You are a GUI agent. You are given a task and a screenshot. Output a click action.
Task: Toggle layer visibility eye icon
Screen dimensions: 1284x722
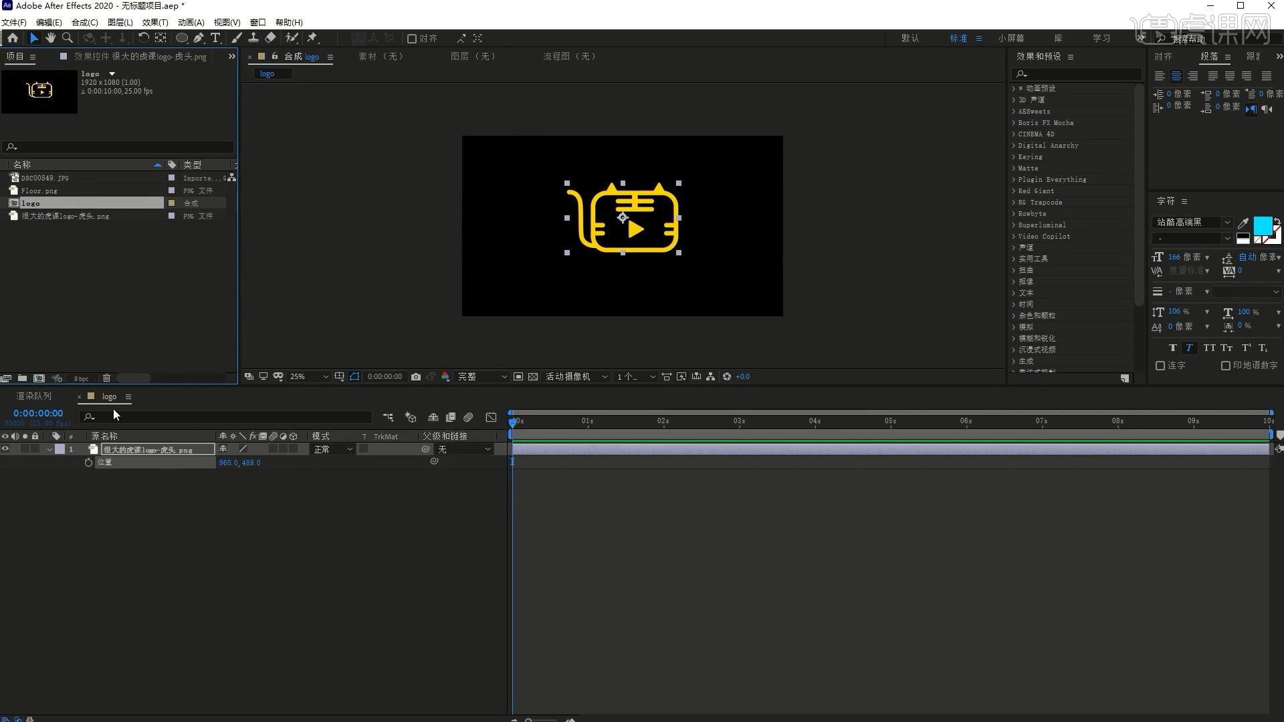pyautogui.click(x=6, y=449)
